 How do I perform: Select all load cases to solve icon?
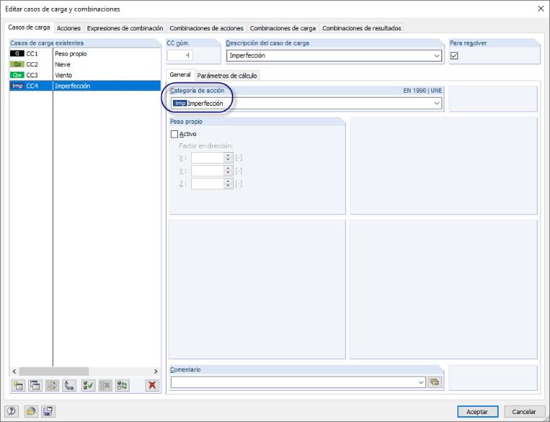[88, 386]
